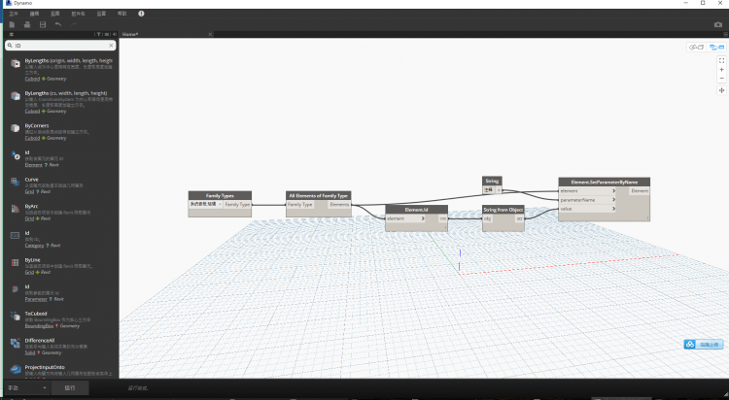The width and height of the screenshot is (729, 400).
Task: Click the library filter funnel icon
Action: pos(98,34)
